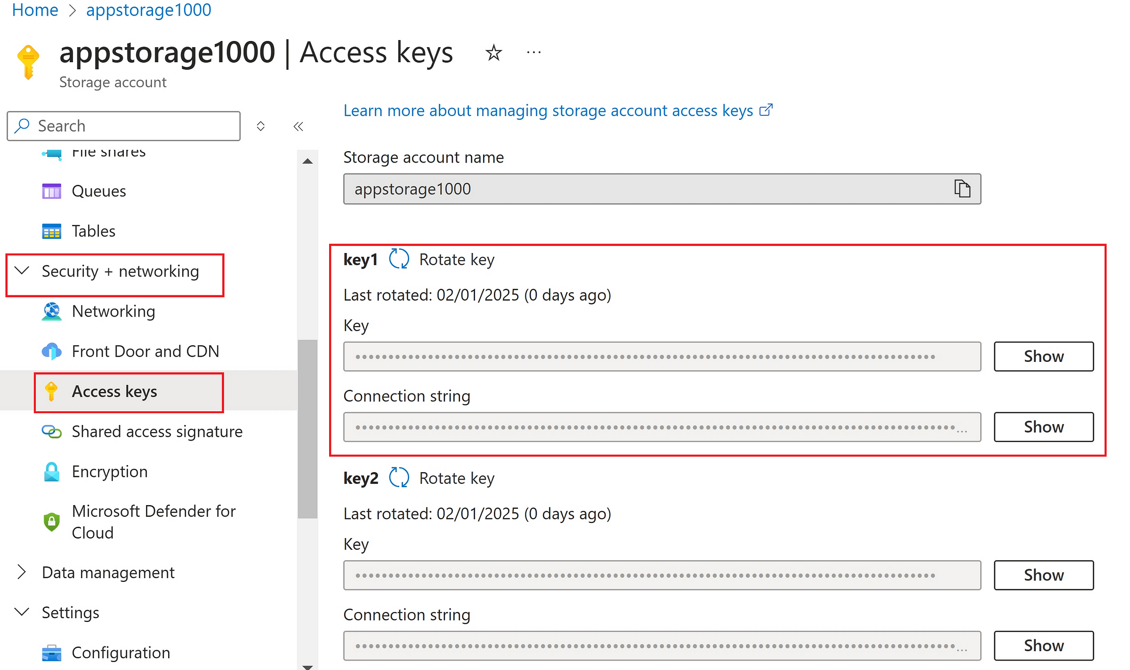Click the Storage account name field

click(662, 188)
